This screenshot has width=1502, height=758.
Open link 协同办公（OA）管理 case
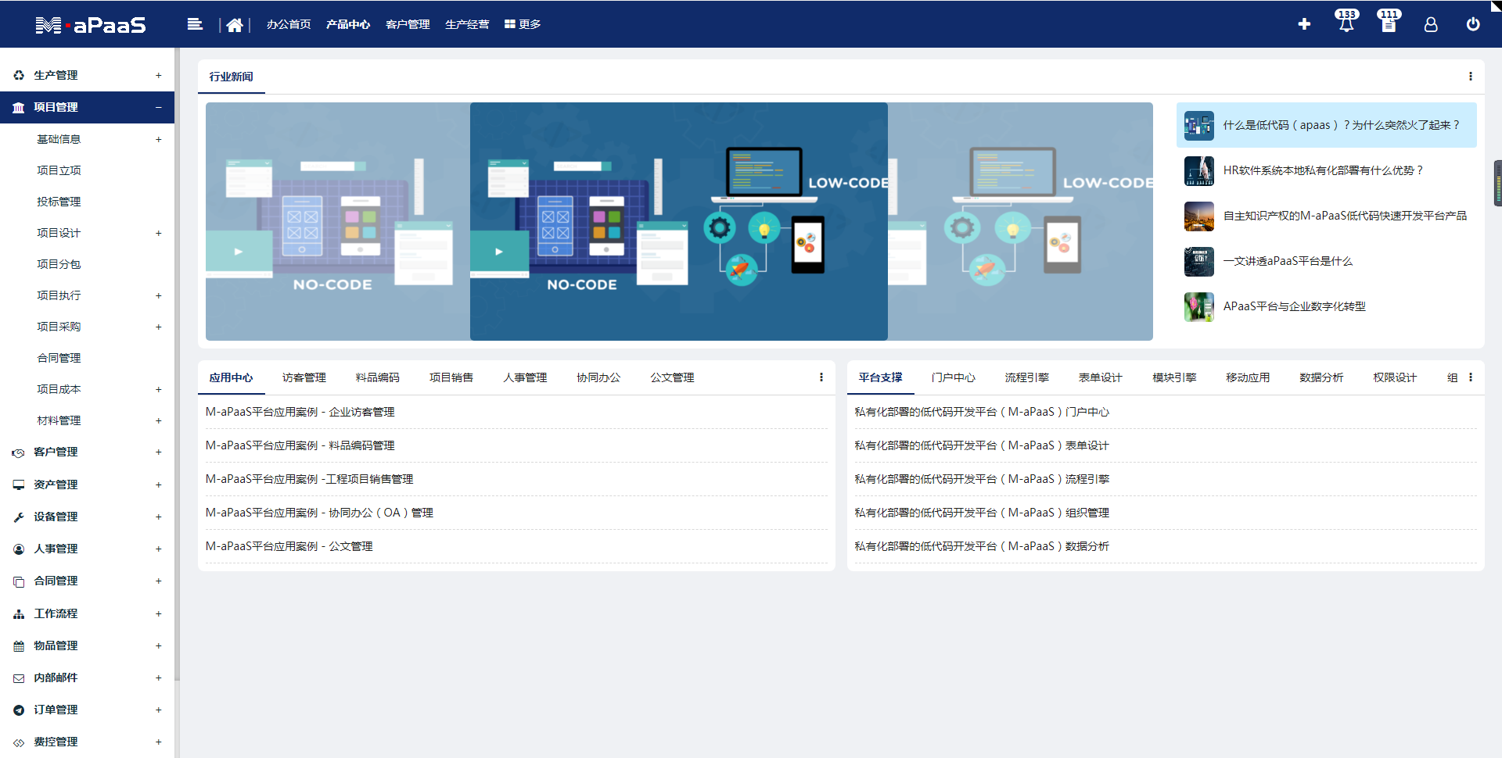click(319, 513)
